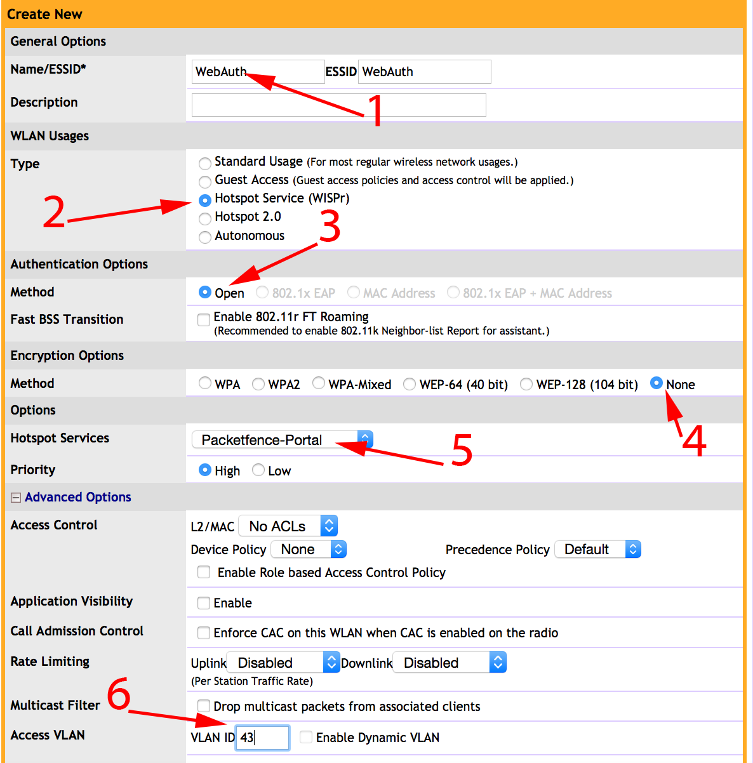
Task: Click the Description text field
Action: (338, 105)
